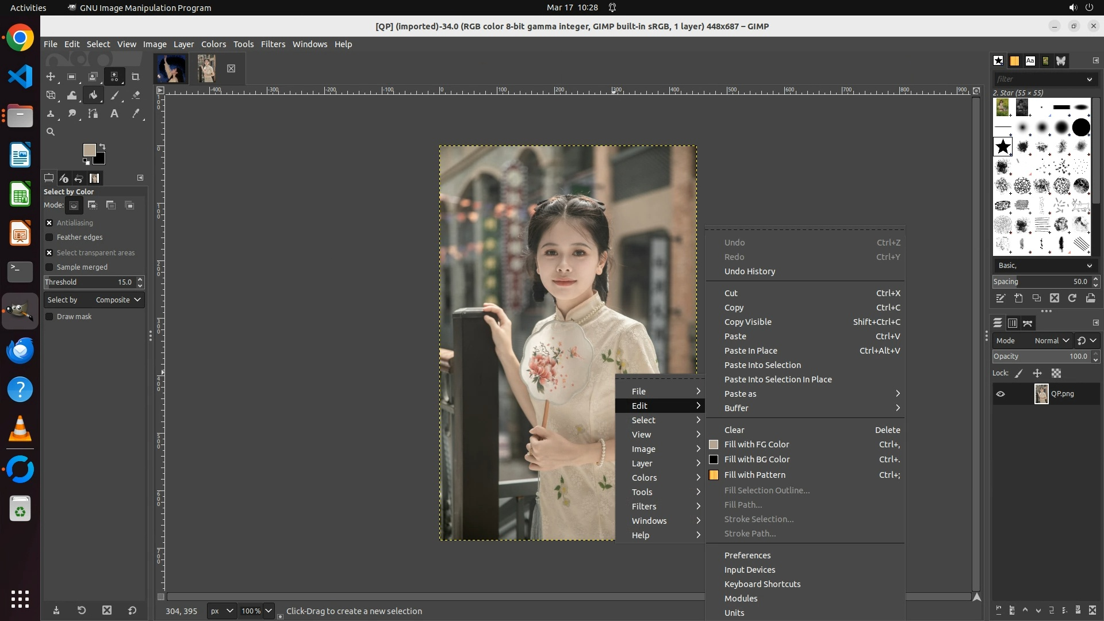Click Fill with FG Color menu entry

coord(757,444)
